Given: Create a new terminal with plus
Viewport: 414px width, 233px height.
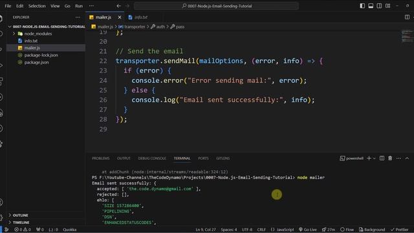Looking at the screenshot, I should [x=369, y=158].
